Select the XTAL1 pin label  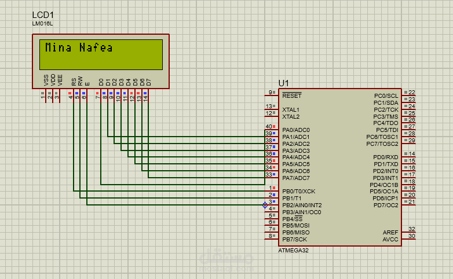pos(291,110)
